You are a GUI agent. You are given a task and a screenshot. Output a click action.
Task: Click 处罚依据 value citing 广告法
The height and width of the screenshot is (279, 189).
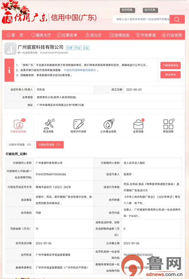pyautogui.click(x=152, y=200)
